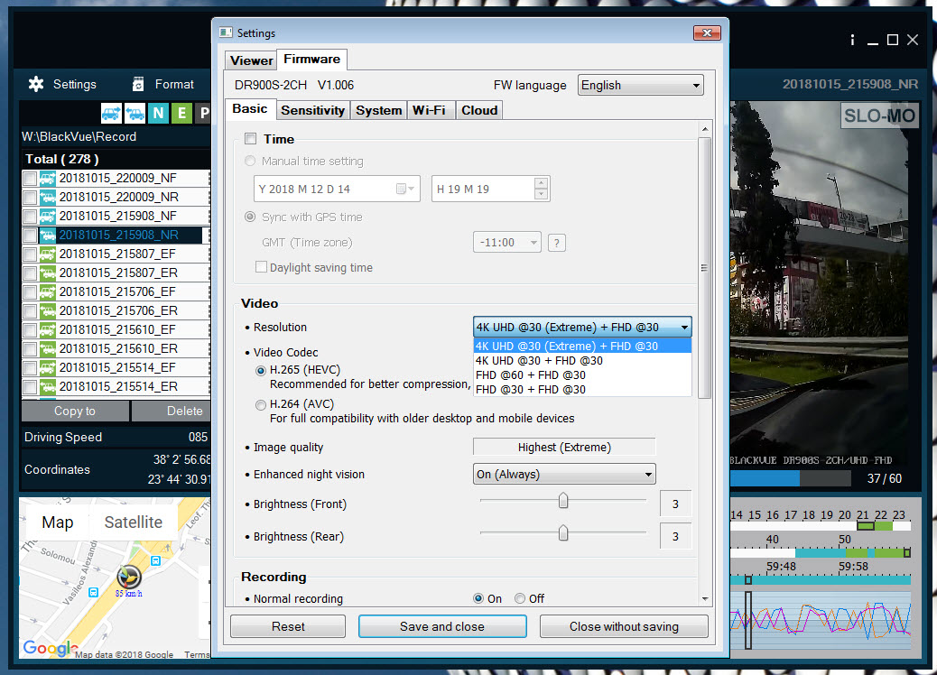
Task: Open the Enhanced night vision dropdown
Action: click(564, 475)
